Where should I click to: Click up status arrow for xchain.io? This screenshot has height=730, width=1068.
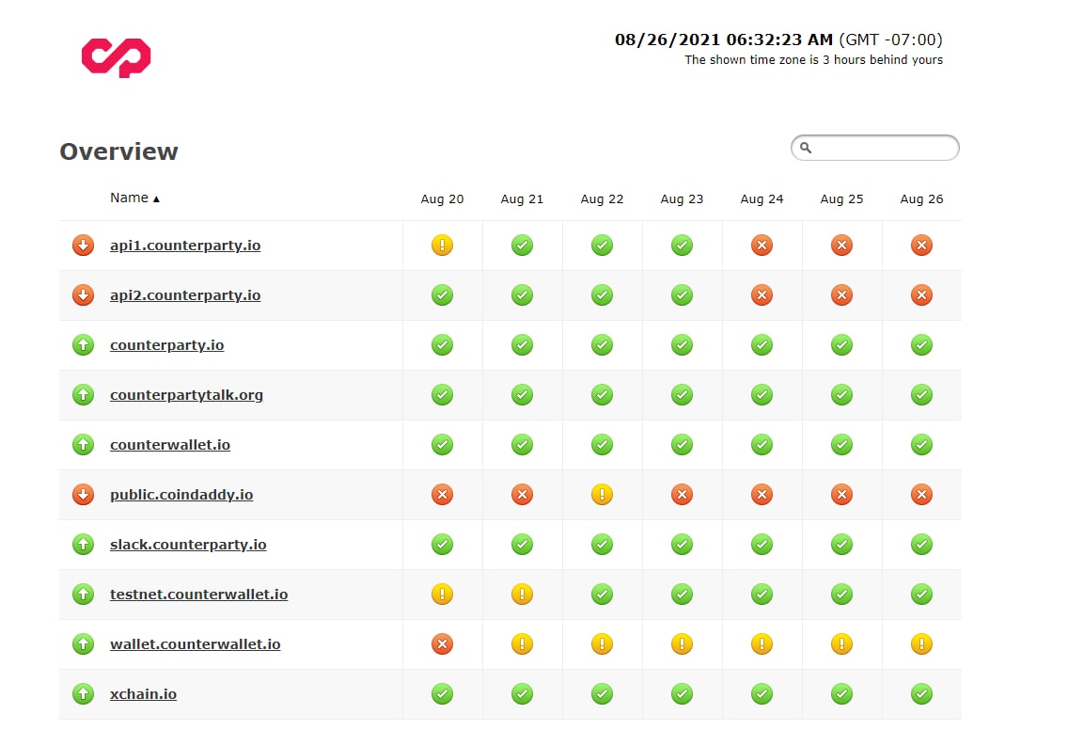pos(83,694)
